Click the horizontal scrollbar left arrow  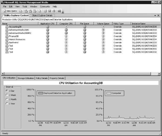click(3, 74)
